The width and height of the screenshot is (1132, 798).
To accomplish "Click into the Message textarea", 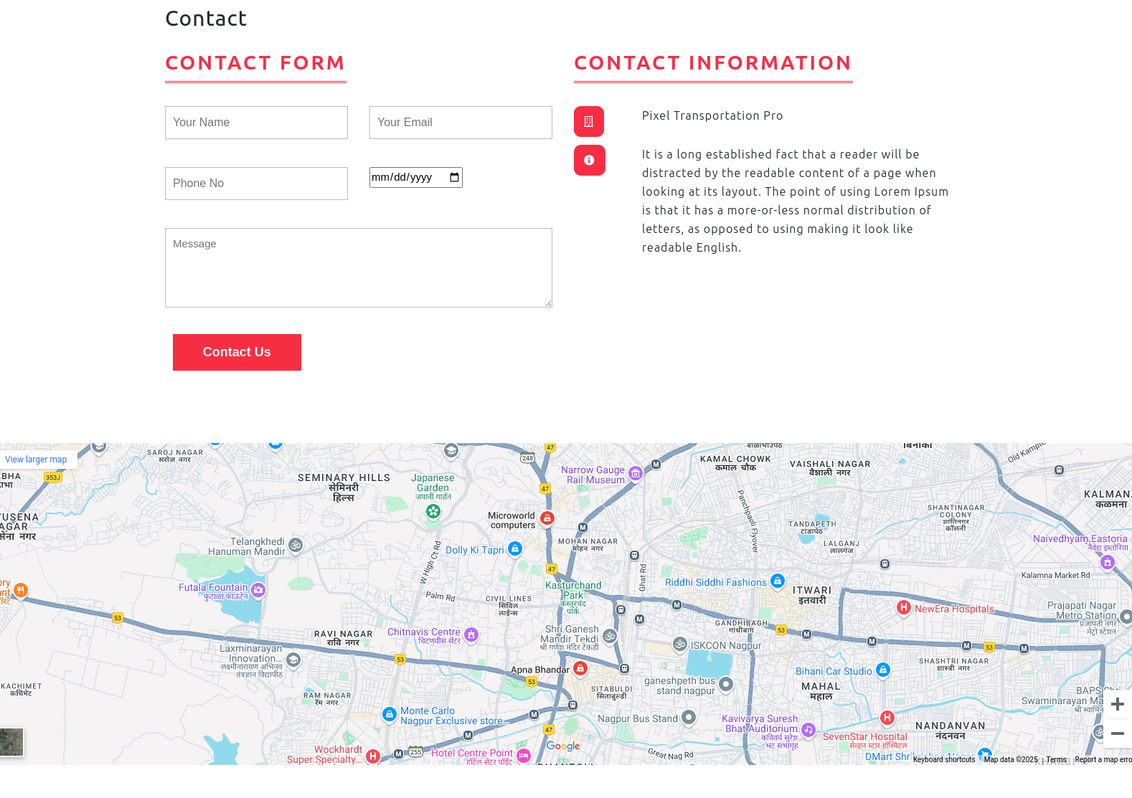I will pos(359,268).
